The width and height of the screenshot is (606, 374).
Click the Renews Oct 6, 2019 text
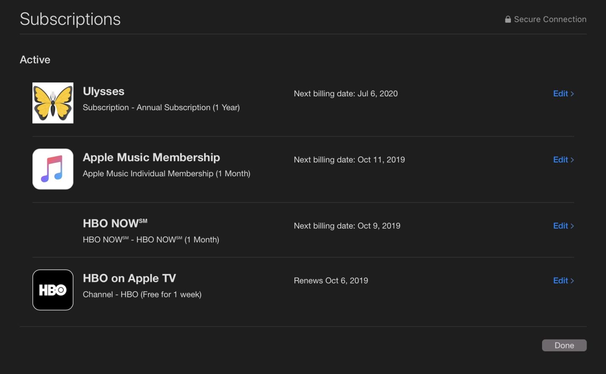tap(331, 281)
